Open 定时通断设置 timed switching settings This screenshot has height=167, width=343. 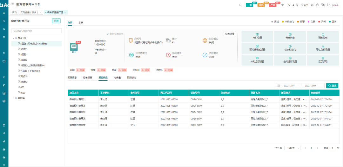point(290,60)
